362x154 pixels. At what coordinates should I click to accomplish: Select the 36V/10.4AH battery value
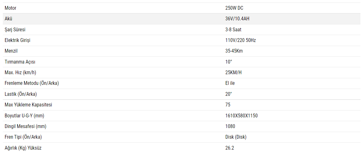[237, 19]
